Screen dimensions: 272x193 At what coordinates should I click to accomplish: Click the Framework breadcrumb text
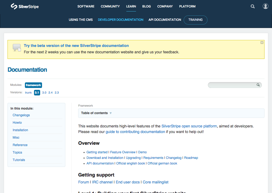coord(85,106)
